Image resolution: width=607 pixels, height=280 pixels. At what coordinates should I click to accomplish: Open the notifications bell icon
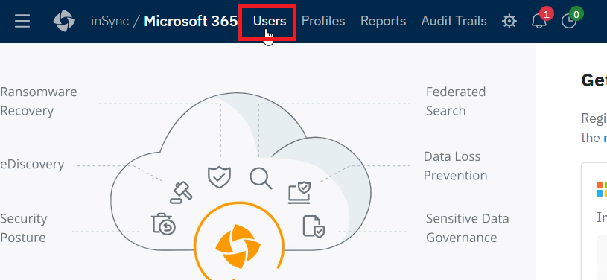pyautogui.click(x=539, y=22)
